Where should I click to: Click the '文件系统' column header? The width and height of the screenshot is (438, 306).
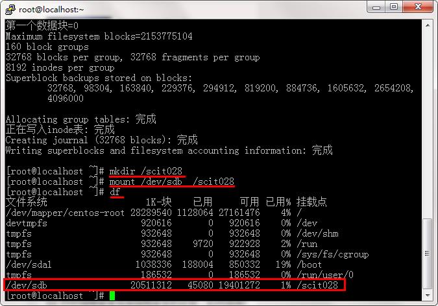point(27,202)
